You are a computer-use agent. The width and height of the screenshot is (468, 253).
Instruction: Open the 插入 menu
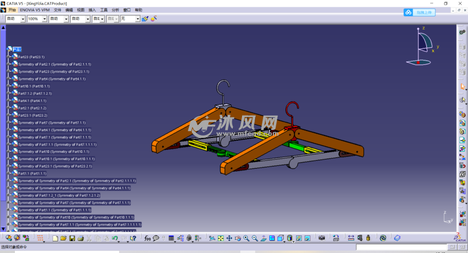point(92,10)
